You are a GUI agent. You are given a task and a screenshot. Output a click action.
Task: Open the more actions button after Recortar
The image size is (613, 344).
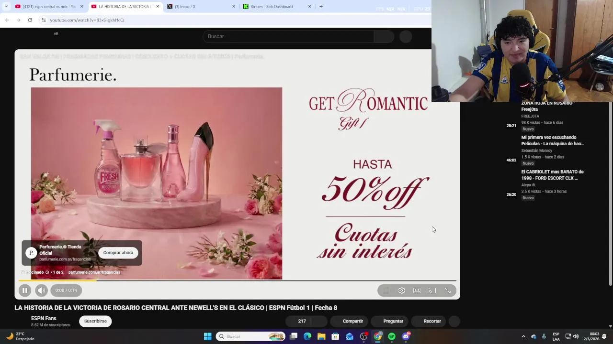coord(454,321)
